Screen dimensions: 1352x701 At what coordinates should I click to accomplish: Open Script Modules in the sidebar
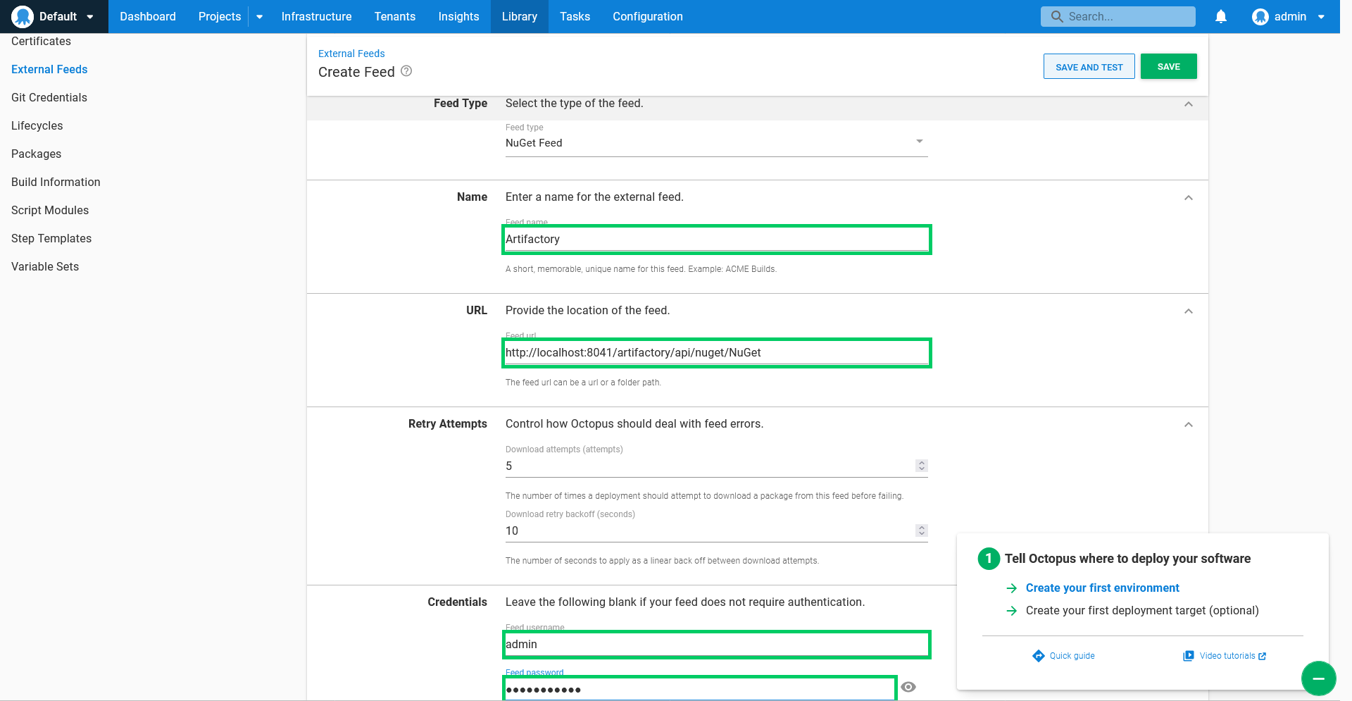tap(50, 210)
